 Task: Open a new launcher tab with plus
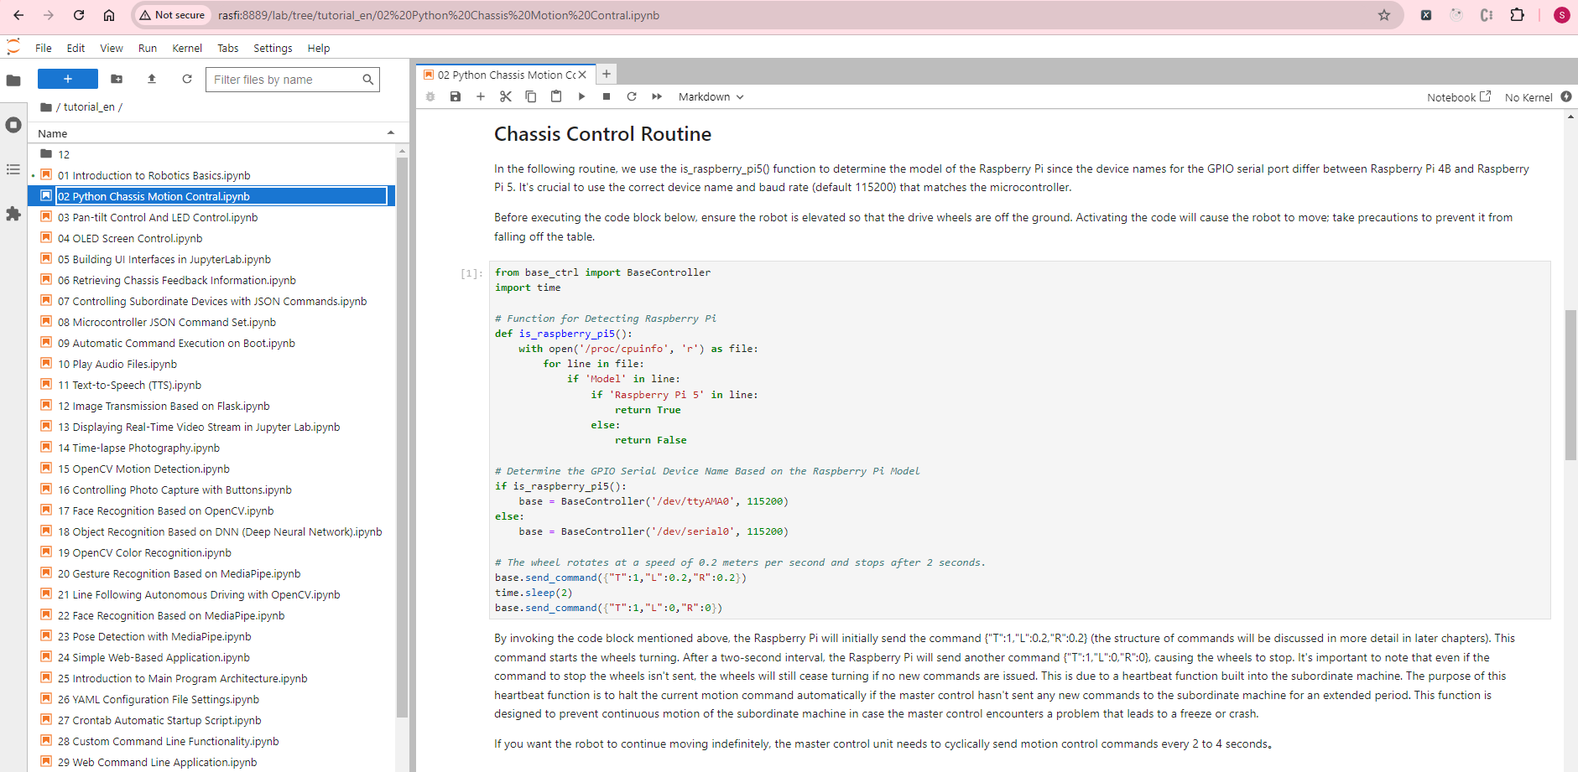point(607,74)
